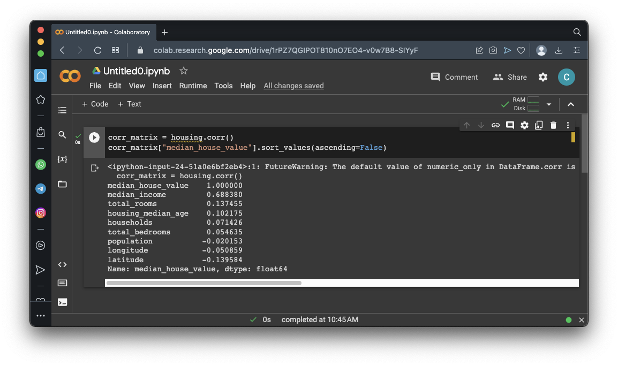
Task: Open the cell editor settings gear
Action: 524,125
